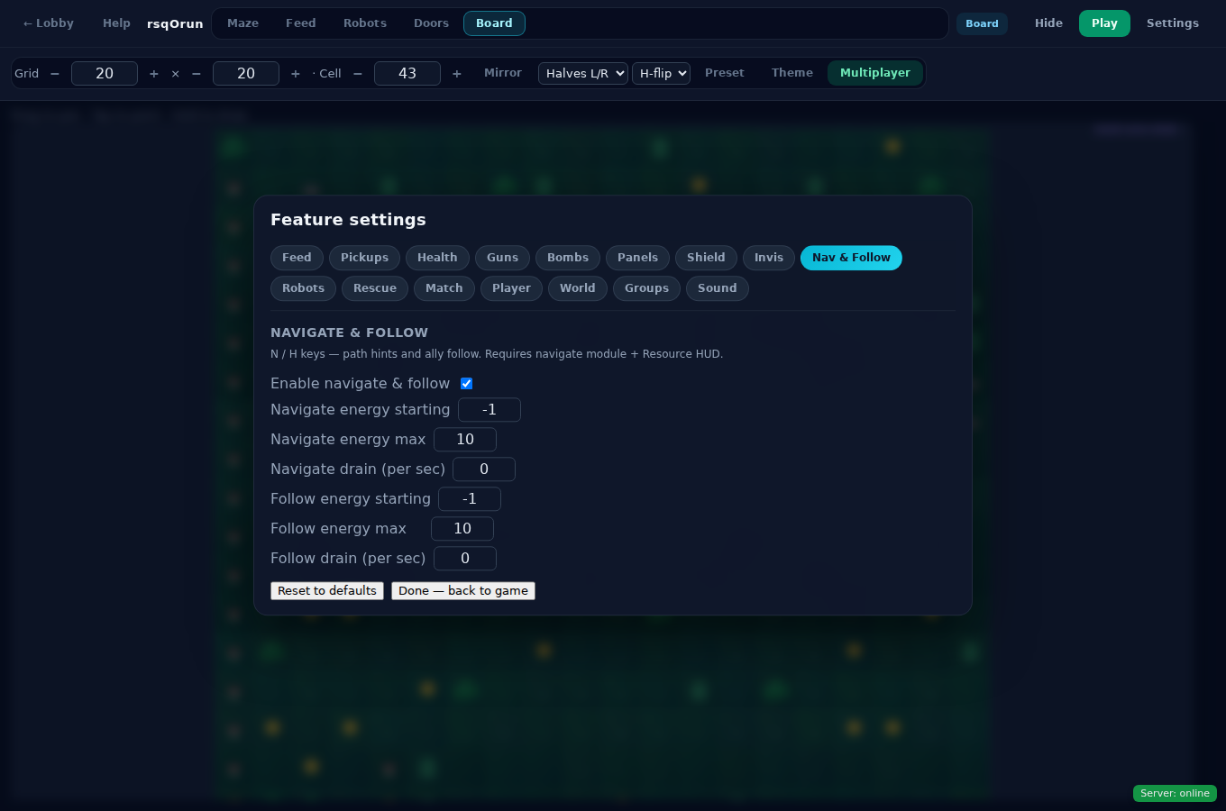Switch to the Groups feature tab
The width and height of the screenshot is (1226, 811).
646,288
